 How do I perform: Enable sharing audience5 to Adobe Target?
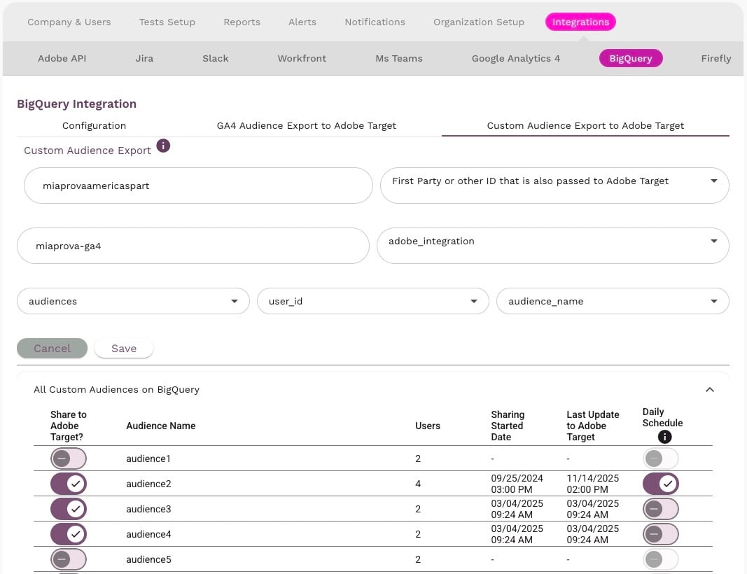click(68, 560)
